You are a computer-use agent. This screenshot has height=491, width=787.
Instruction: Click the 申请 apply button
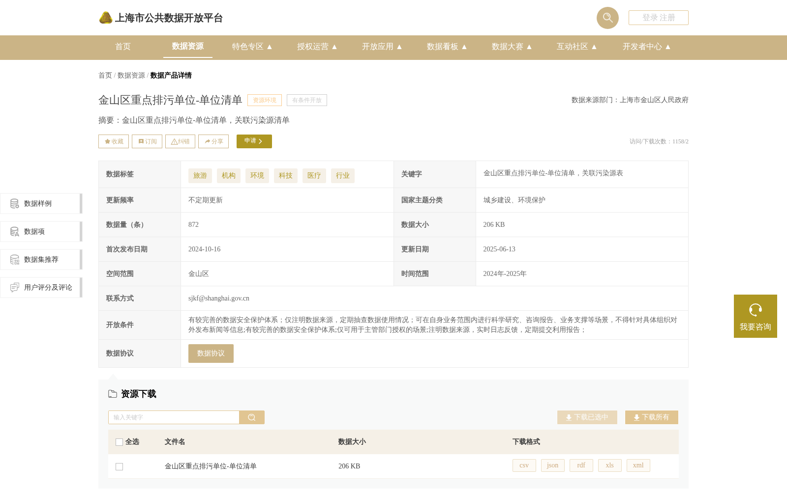coord(254,141)
